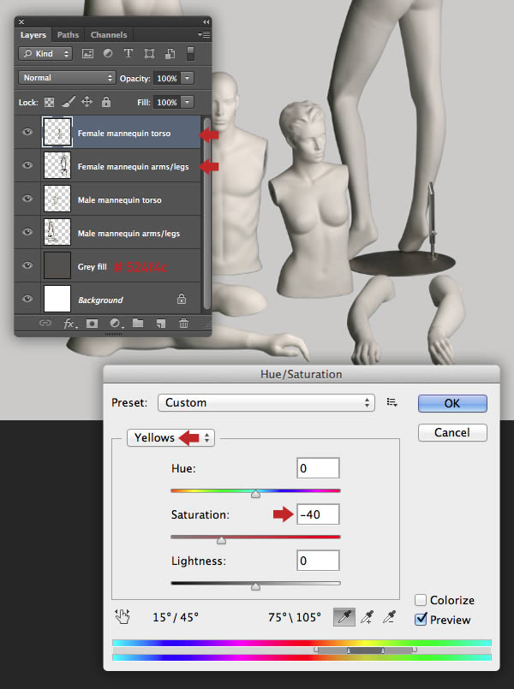Open the Preset Custom dropdown
Viewport: 514px width, 689px height.
[x=266, y=402]
